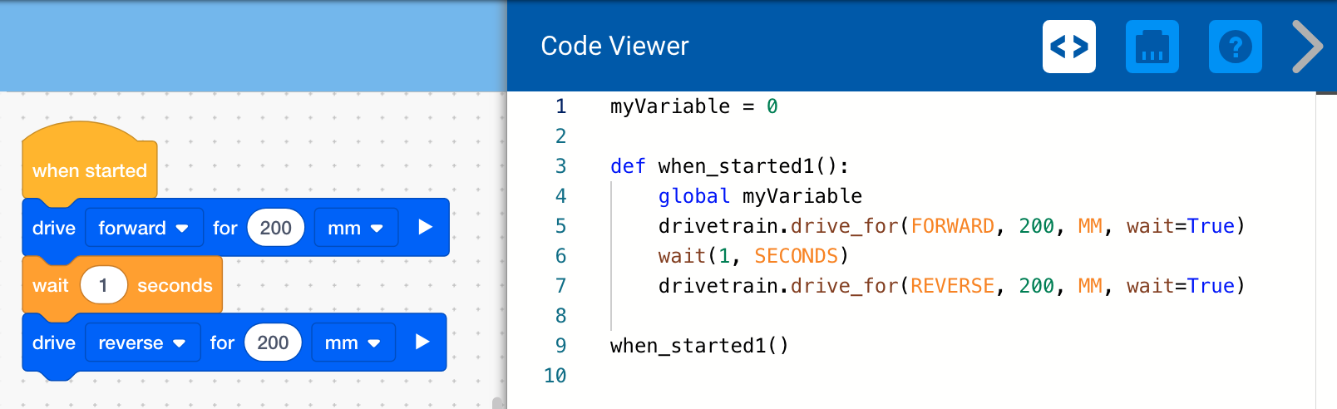Click the myVariable = 0 code line

[693, 106]
